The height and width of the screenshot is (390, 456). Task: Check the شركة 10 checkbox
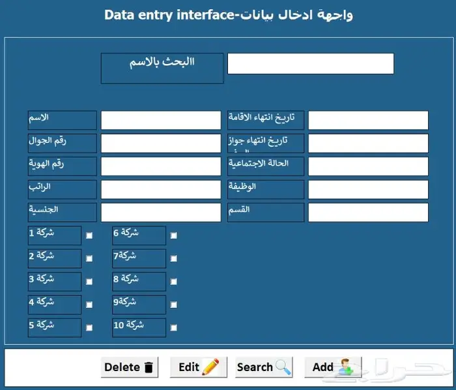173,328
